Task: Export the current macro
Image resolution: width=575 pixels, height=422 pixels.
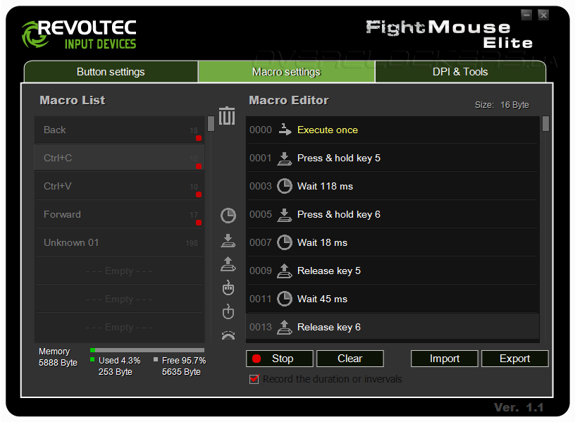Action: (x=515, y=359)
